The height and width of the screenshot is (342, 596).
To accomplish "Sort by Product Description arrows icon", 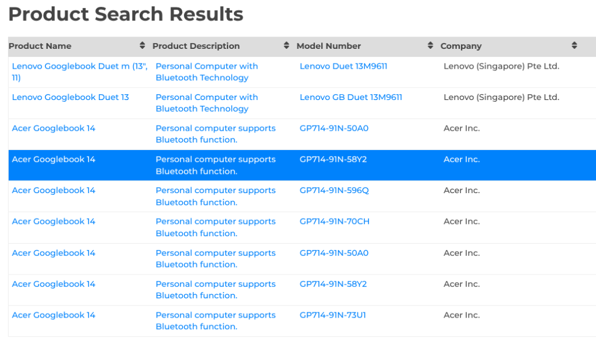I will pyautogui.click(x=286, y=45).
